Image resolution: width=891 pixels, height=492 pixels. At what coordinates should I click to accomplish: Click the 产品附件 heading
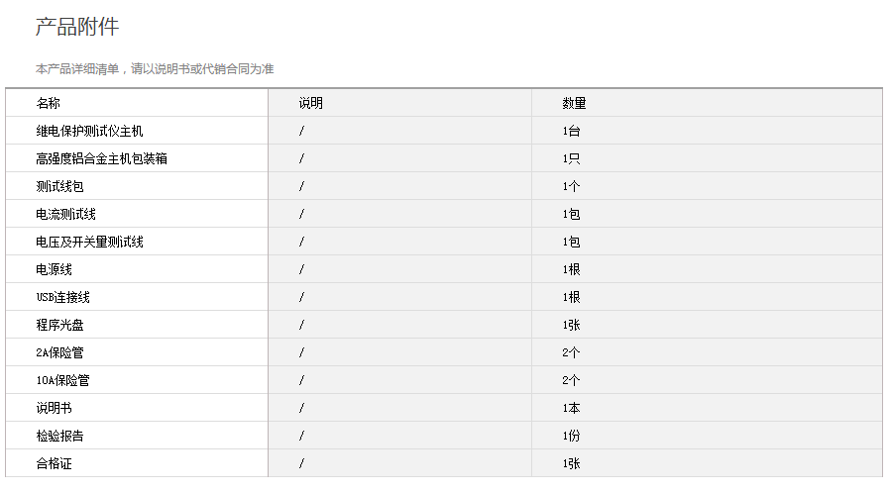point(77,28)
